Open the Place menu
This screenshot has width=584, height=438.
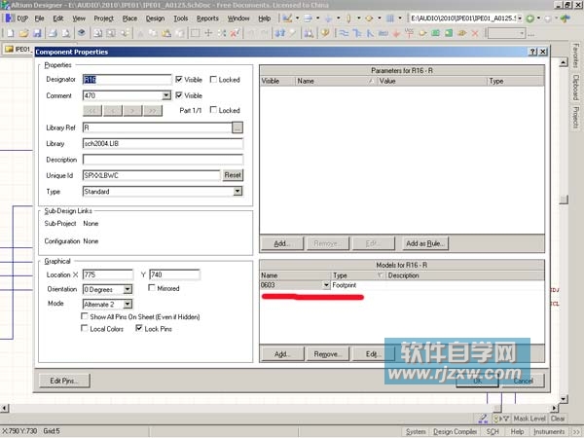click(x=129, y=18)
